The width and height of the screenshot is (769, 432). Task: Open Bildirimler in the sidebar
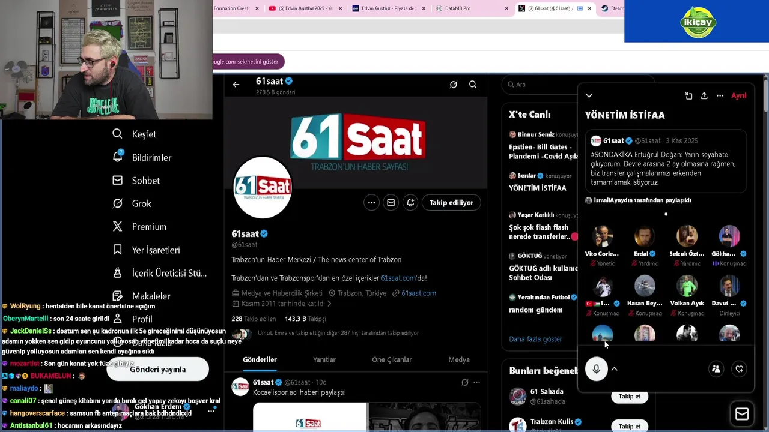pyautogui.click(x=142, y=157)
